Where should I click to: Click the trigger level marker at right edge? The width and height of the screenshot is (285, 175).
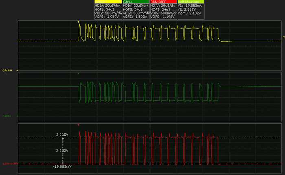[284, 38]
